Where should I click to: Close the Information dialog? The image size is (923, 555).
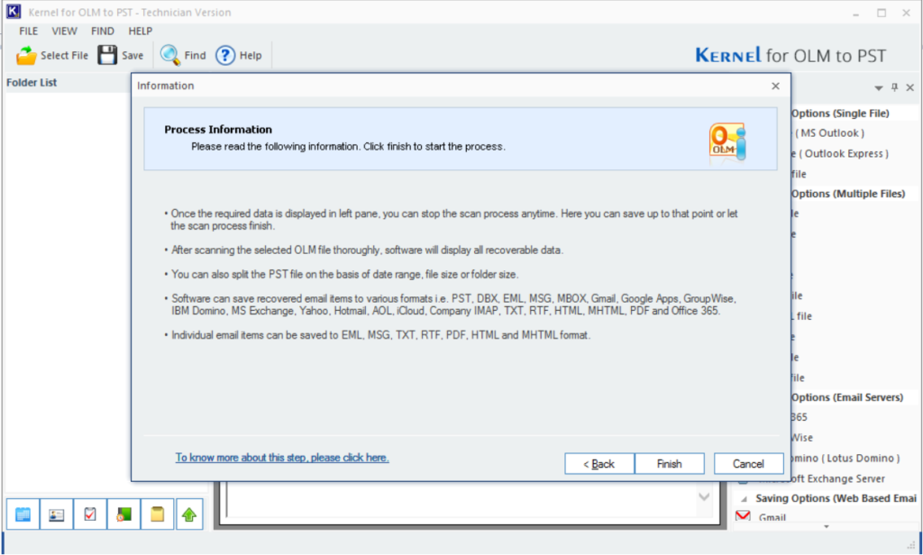point(775,86)
